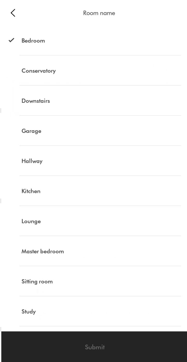Choose Sitting room from list
The height and width of the screenshot is (362, 187).
pyautogui.click(x=94, y=281)
